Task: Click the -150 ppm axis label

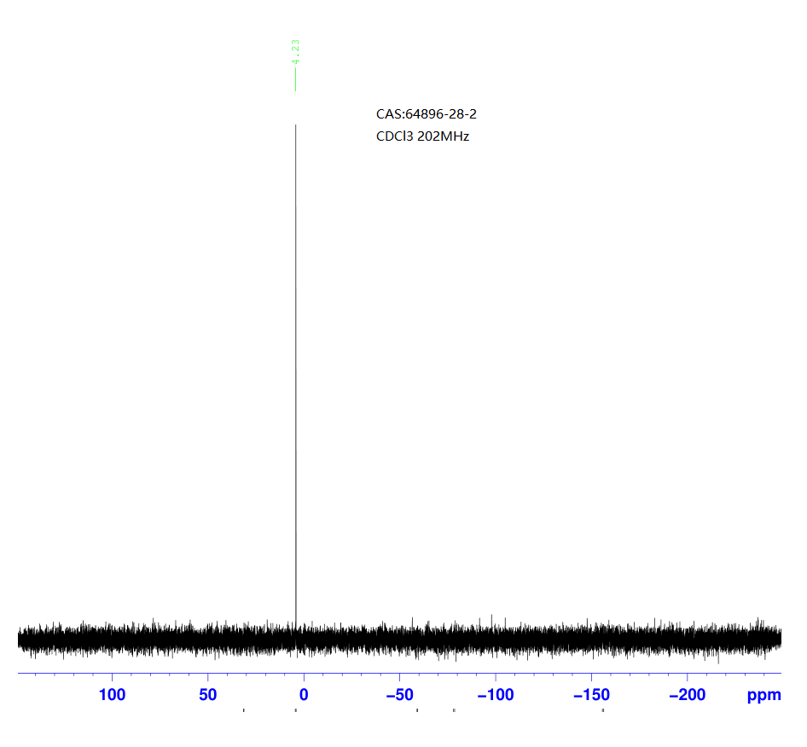Action: [591, 695]
